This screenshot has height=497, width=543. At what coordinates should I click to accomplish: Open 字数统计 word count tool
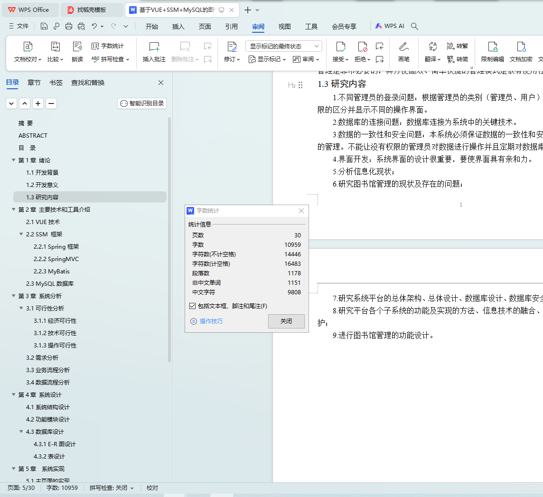point(107,46)
